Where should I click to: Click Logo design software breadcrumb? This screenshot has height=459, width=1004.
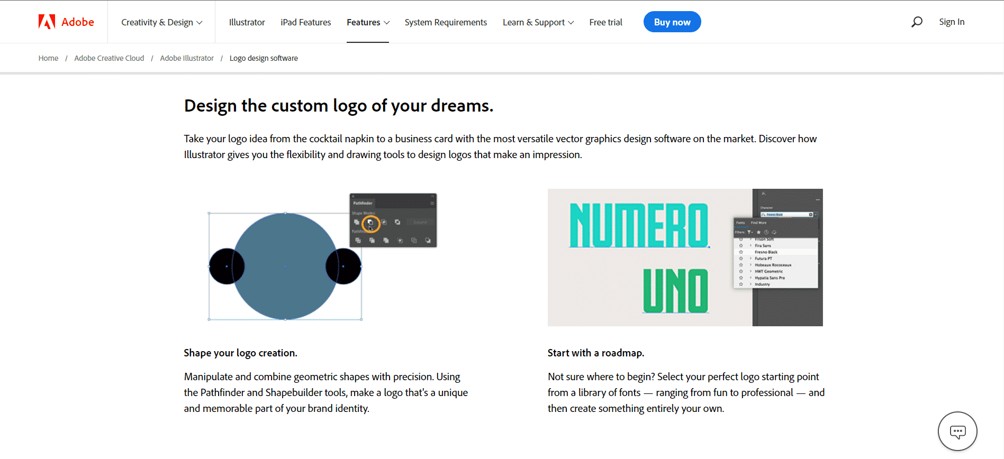click(264, 58)
